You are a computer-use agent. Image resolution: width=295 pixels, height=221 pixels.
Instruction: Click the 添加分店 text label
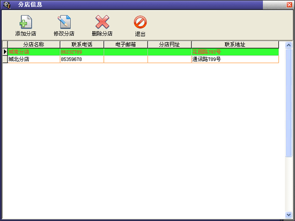point(26,34)
